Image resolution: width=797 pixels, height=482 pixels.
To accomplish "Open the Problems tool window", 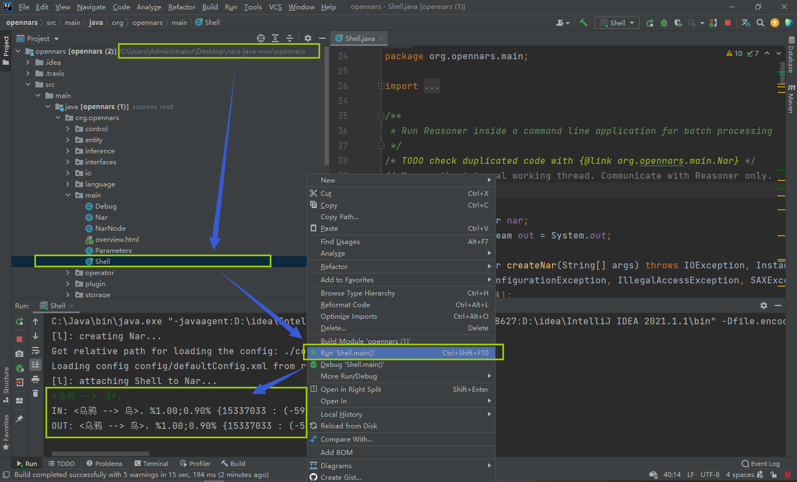I will 104,464.
